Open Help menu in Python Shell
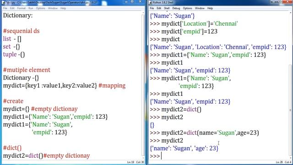This screenshot has height=165, width=293. [x=210, y=8]
